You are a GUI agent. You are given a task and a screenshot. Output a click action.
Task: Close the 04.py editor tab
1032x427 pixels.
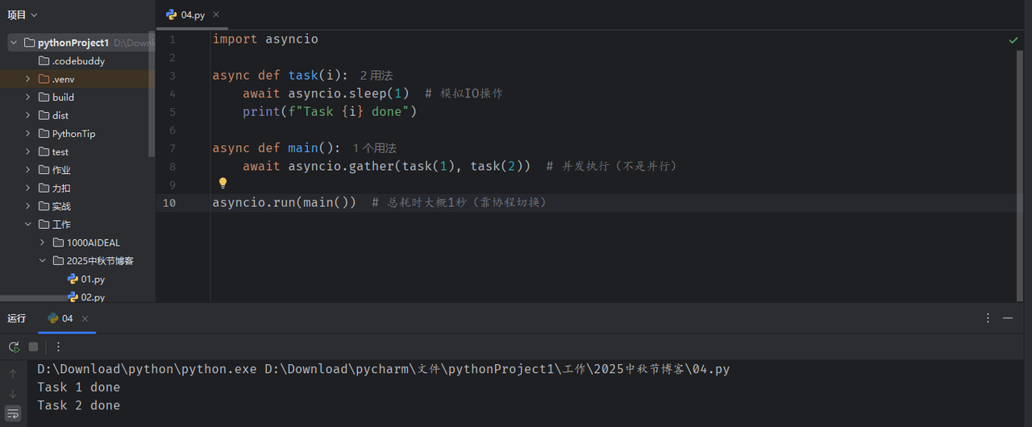coord(216,15)
